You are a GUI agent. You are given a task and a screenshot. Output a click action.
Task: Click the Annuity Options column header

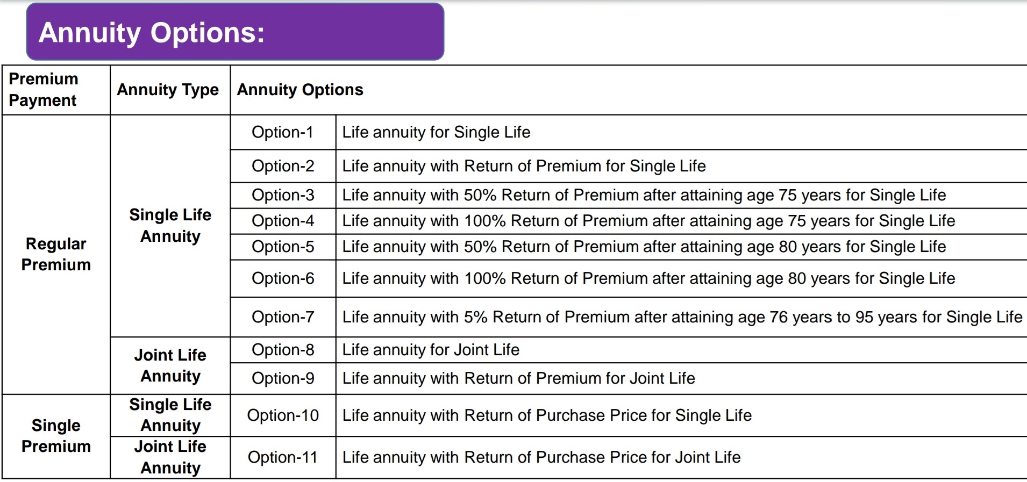(300, 90)
